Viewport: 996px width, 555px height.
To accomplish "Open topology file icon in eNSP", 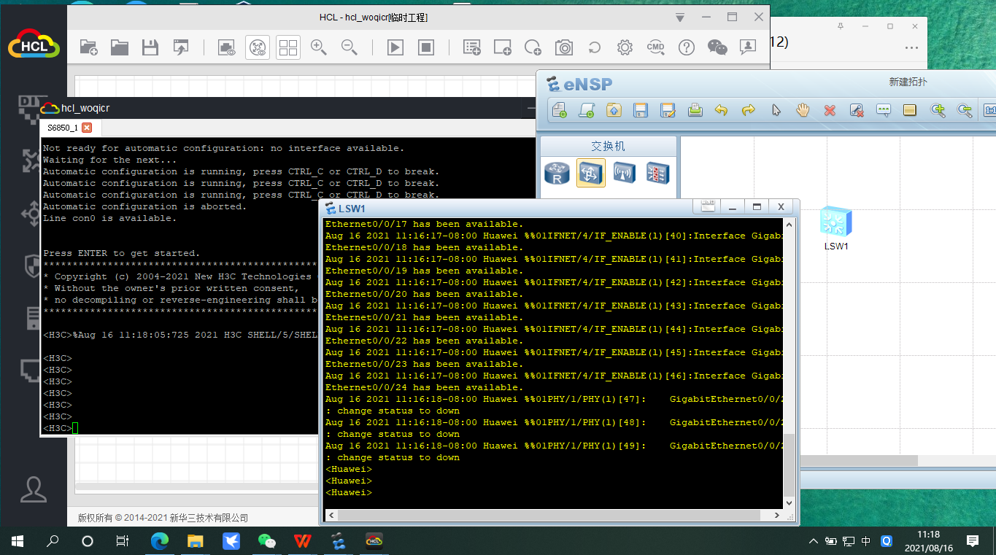I will tap(614, 110).
